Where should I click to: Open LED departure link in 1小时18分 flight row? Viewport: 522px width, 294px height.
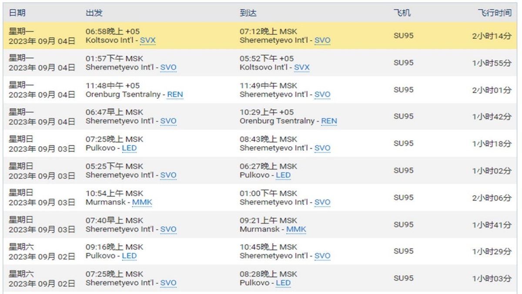(x=129, y=148)
